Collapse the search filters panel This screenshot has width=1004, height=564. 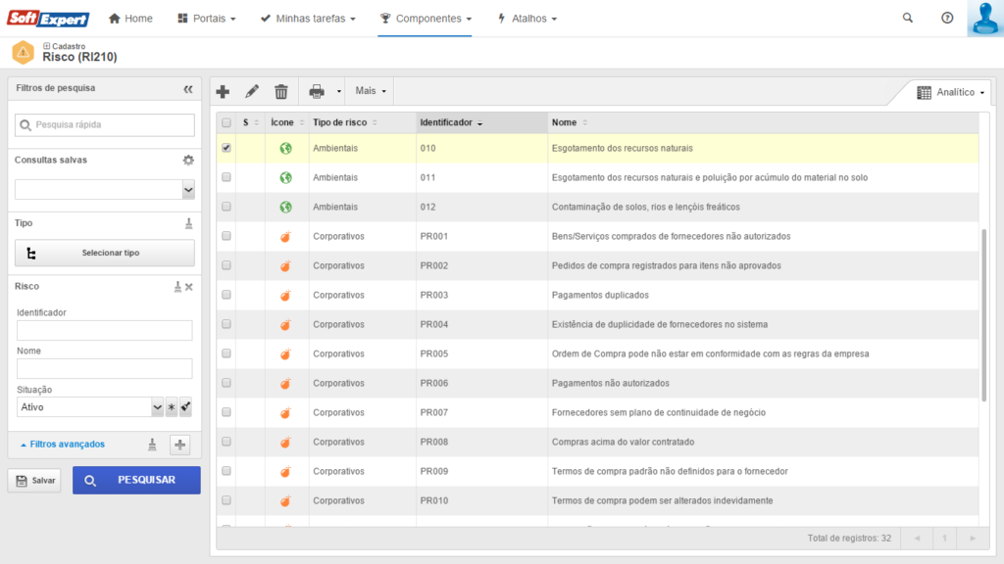click(188, 88)
